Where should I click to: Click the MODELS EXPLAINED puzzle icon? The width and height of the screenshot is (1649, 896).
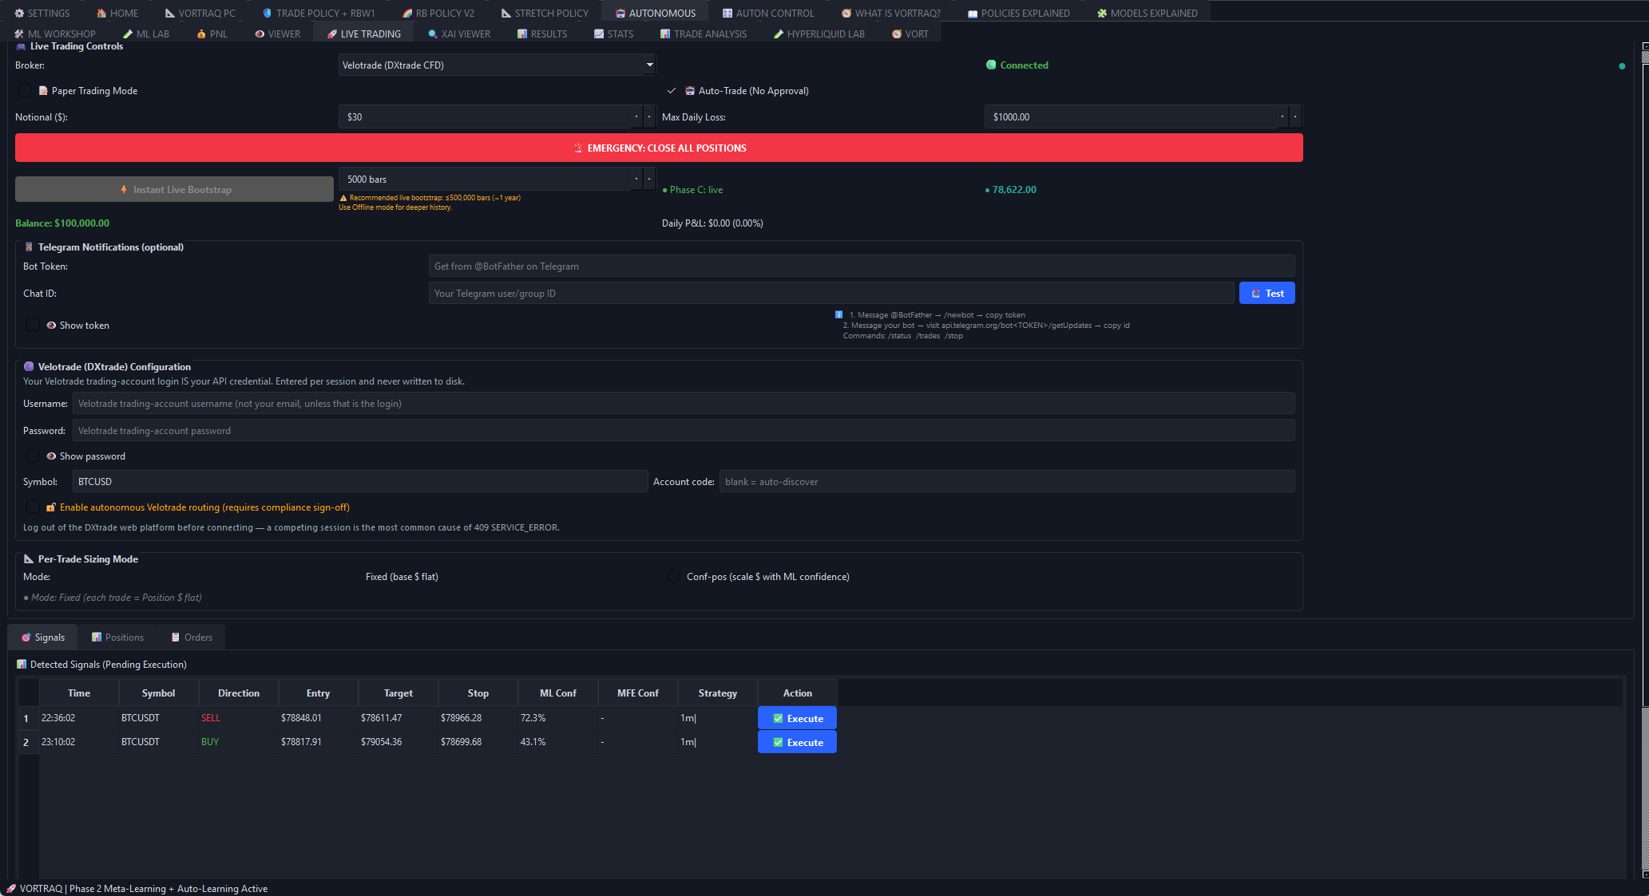pyautogui.click(x=1102, y=14)
